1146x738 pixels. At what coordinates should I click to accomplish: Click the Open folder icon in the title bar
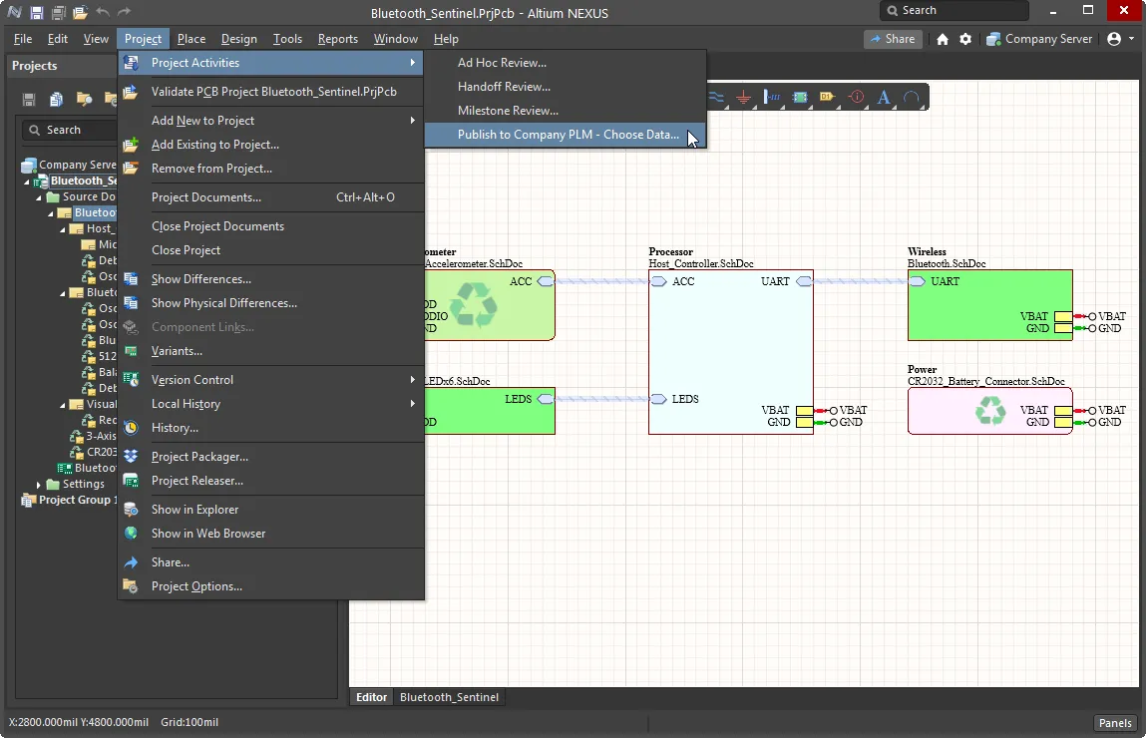(x=81, y=12)
